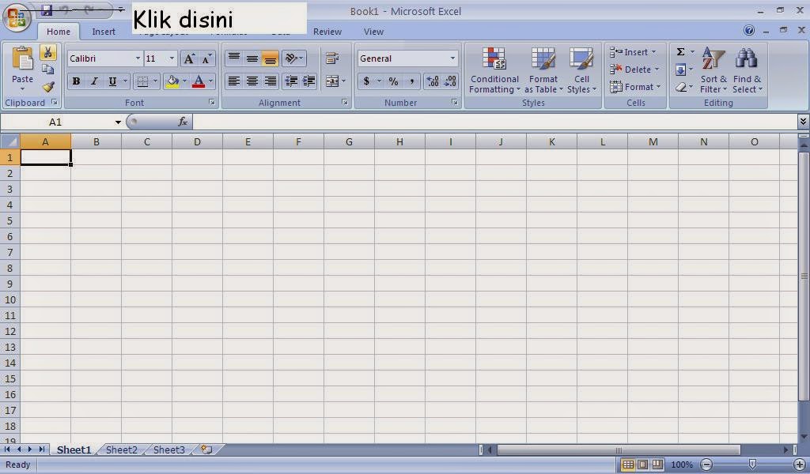Screen dimensions: 810x474
Task: Click the Save icon in Quick Access Toolbar
Action: pos(47,9)
